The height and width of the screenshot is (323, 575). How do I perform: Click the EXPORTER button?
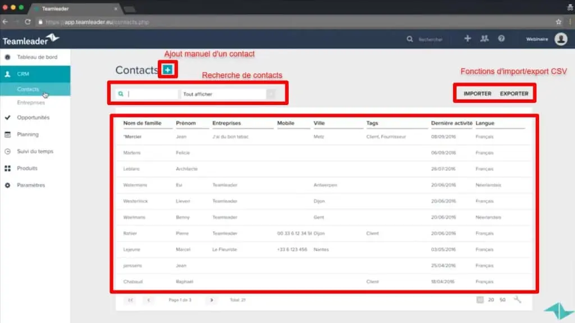tap(514, 94)
